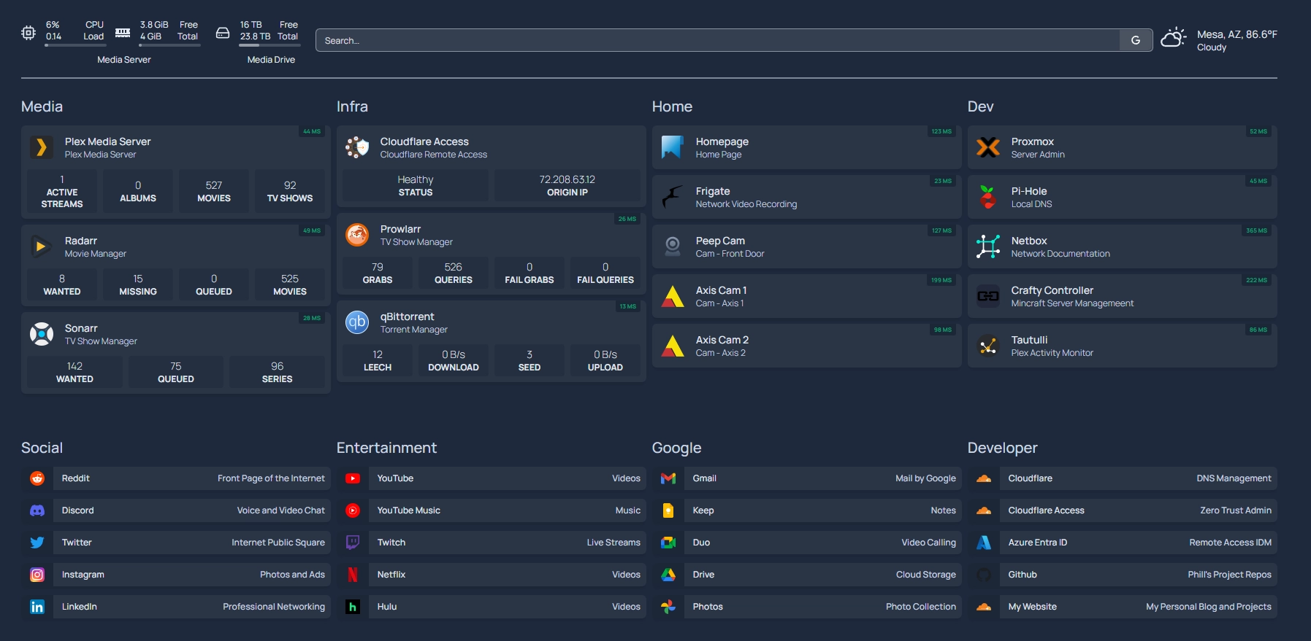Click the YouTube Music icon

pyautogui.click(x=353, y=510)
